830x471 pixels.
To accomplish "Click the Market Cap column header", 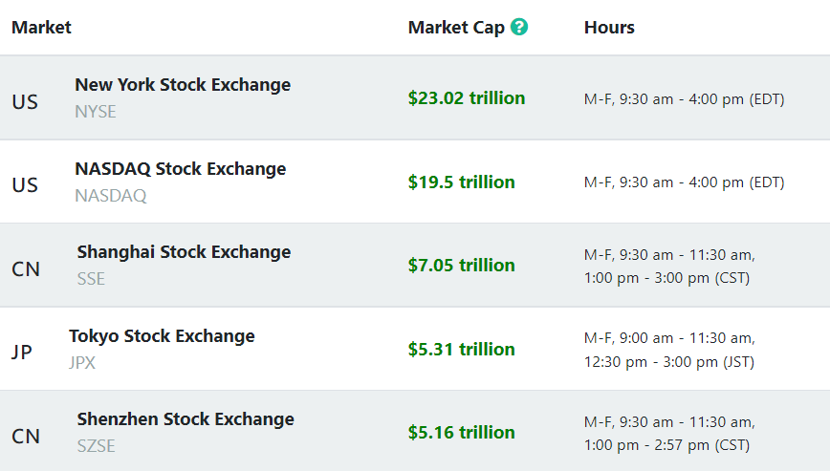I will [456, 27].
